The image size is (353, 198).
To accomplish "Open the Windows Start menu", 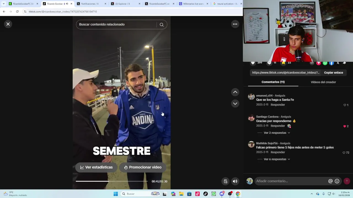I will coord(116,194).
